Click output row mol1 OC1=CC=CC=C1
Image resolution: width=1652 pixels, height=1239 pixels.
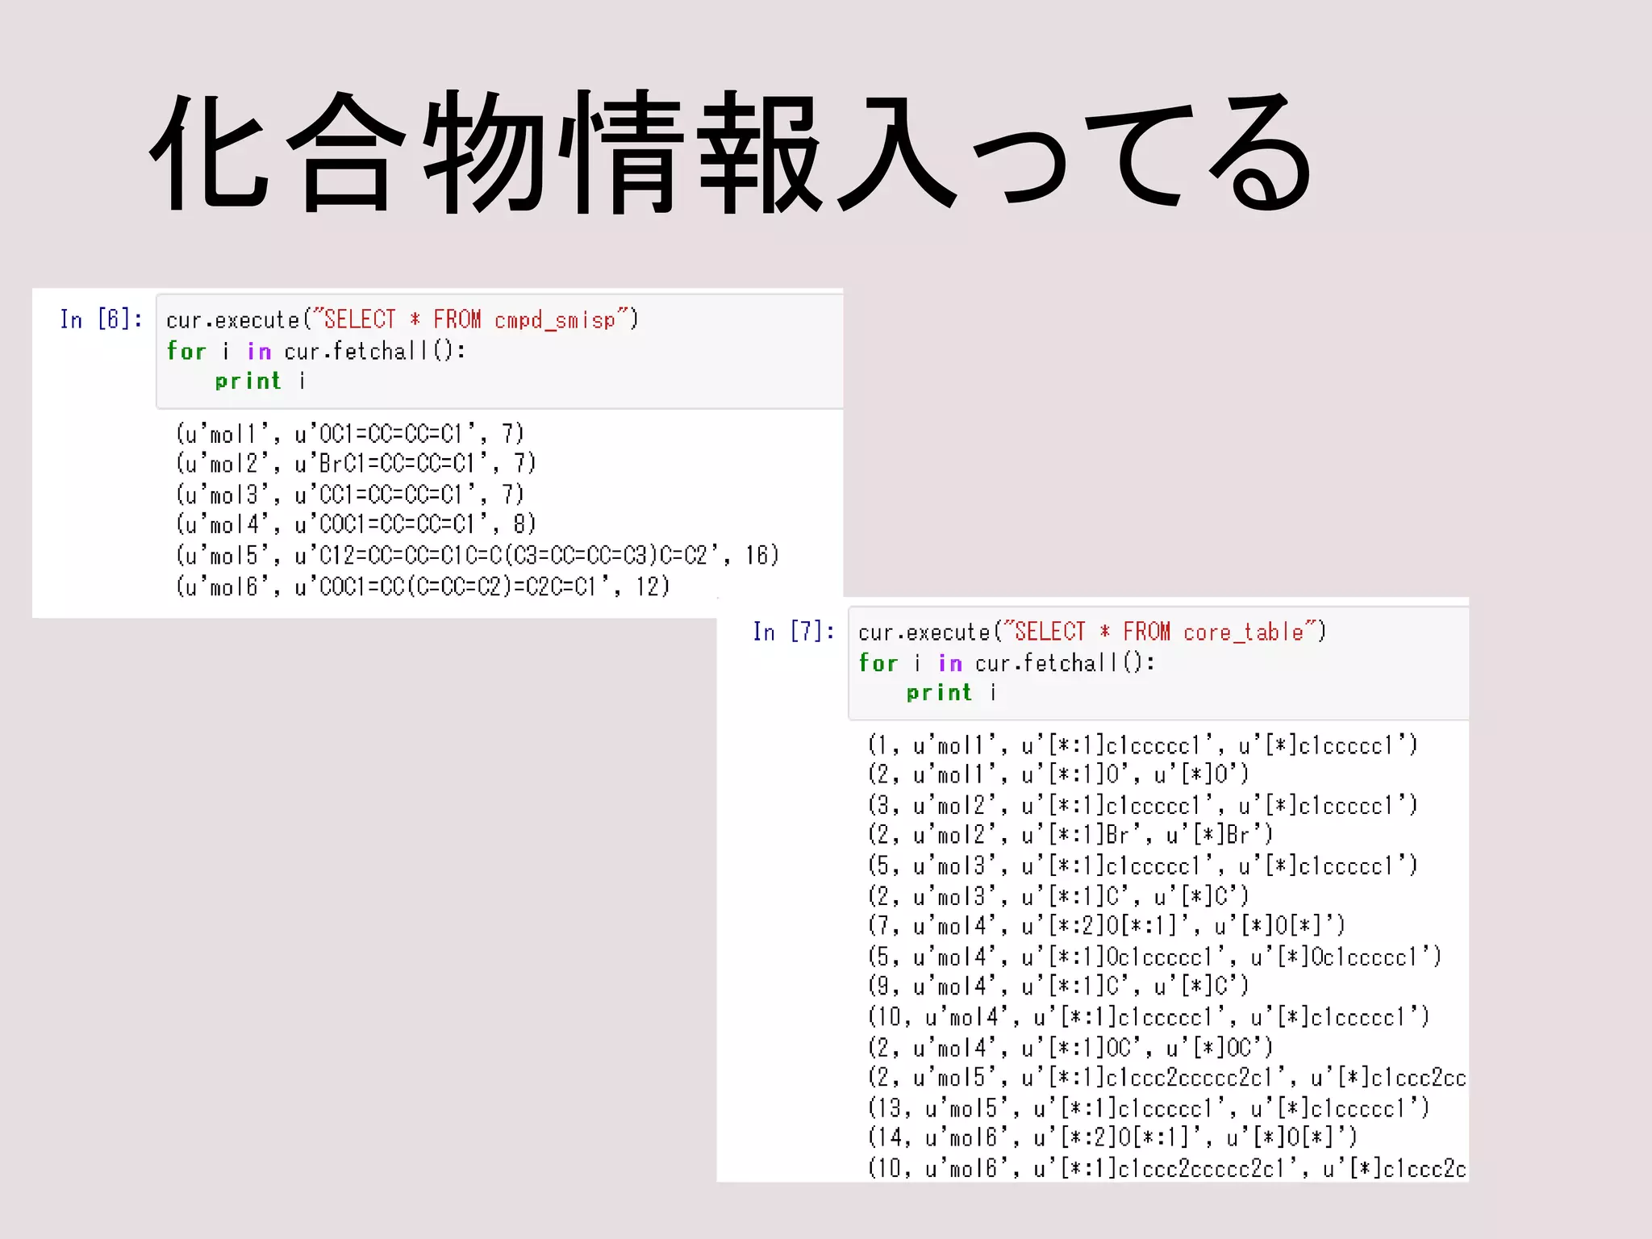click(x=350, y=434)
